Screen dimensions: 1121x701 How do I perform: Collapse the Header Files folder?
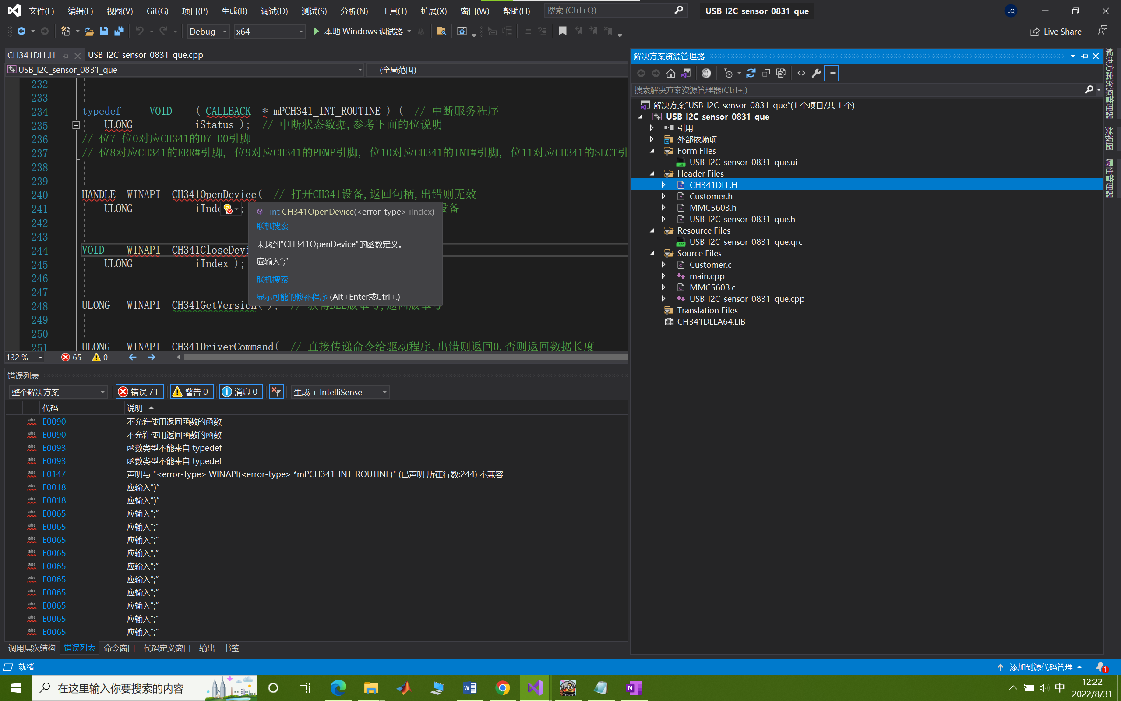tap(652, 173)
